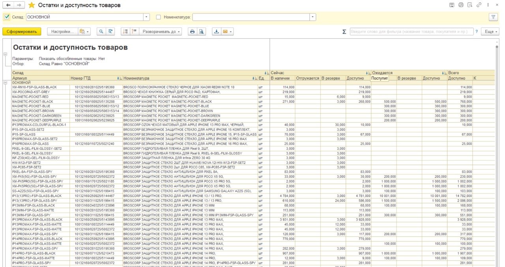Click the get link chain icon
Image resolution: width=505 pixels, height=267 pixels.
click(479, 5)
